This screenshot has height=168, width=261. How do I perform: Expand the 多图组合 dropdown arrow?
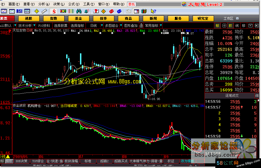[x=121, y=26]
